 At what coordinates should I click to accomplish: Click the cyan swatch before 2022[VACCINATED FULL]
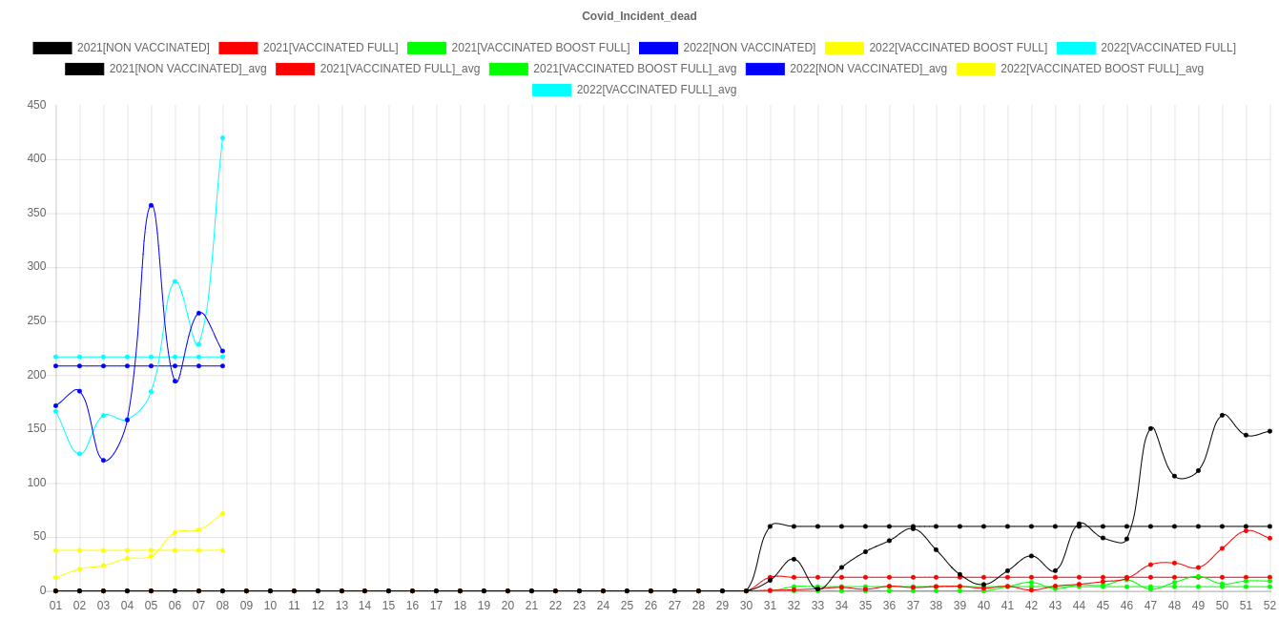[1076, 48]
